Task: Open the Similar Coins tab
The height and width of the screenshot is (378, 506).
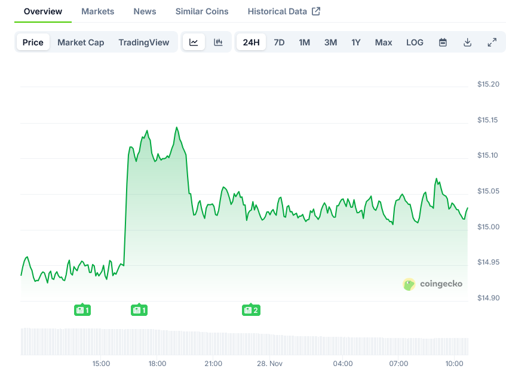Action: (x=202, y=11)
